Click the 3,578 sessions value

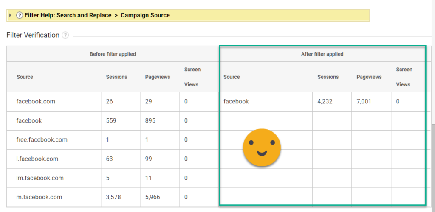(113, 197)
